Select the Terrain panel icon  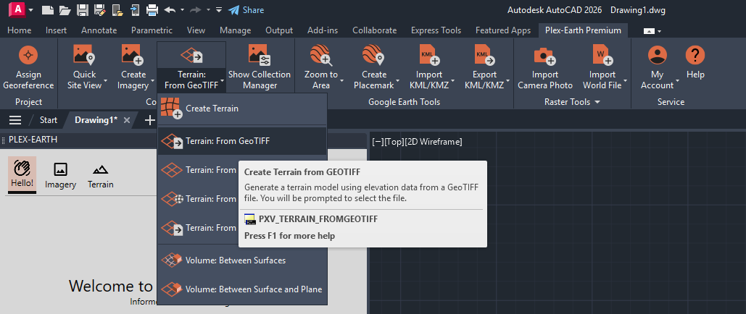point(100,175)
